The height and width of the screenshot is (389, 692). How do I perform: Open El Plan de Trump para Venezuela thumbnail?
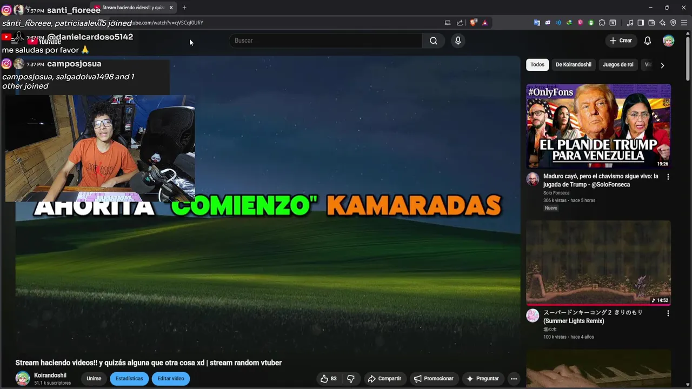(598, 126)
